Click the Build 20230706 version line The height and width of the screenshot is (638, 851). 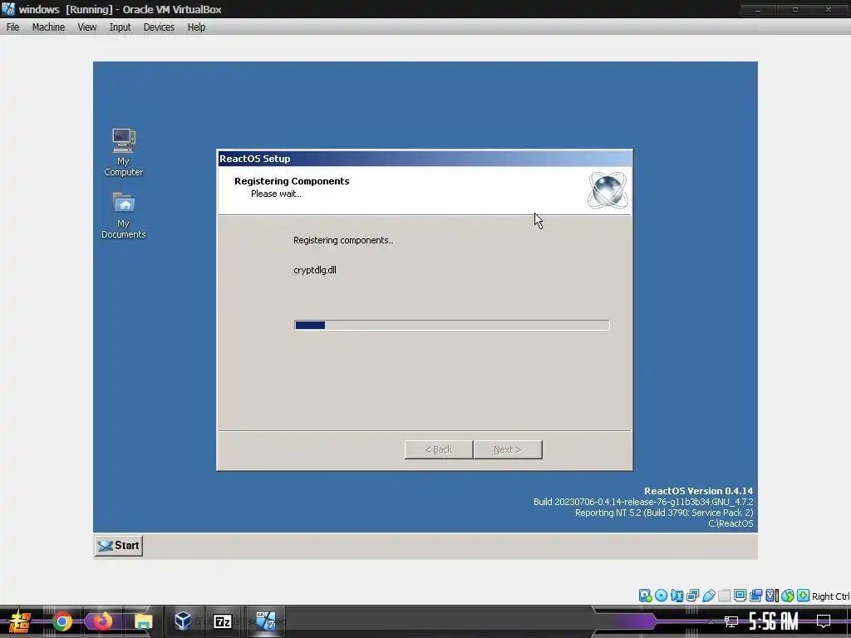[643, 502]
